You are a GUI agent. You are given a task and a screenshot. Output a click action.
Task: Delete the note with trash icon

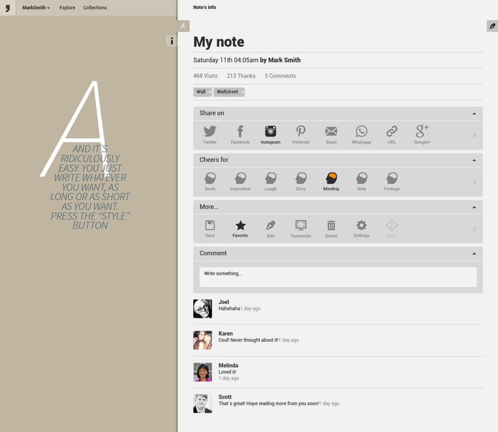(x=331, y=226)
